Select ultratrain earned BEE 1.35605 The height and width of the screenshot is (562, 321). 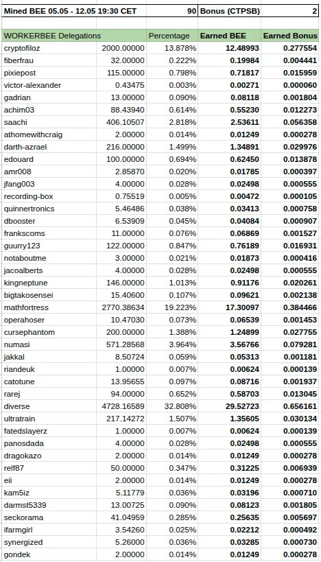[x=229, y=419]
